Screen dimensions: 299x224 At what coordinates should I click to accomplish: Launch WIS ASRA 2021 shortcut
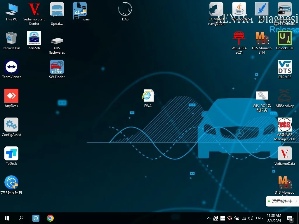pos(239,43)
